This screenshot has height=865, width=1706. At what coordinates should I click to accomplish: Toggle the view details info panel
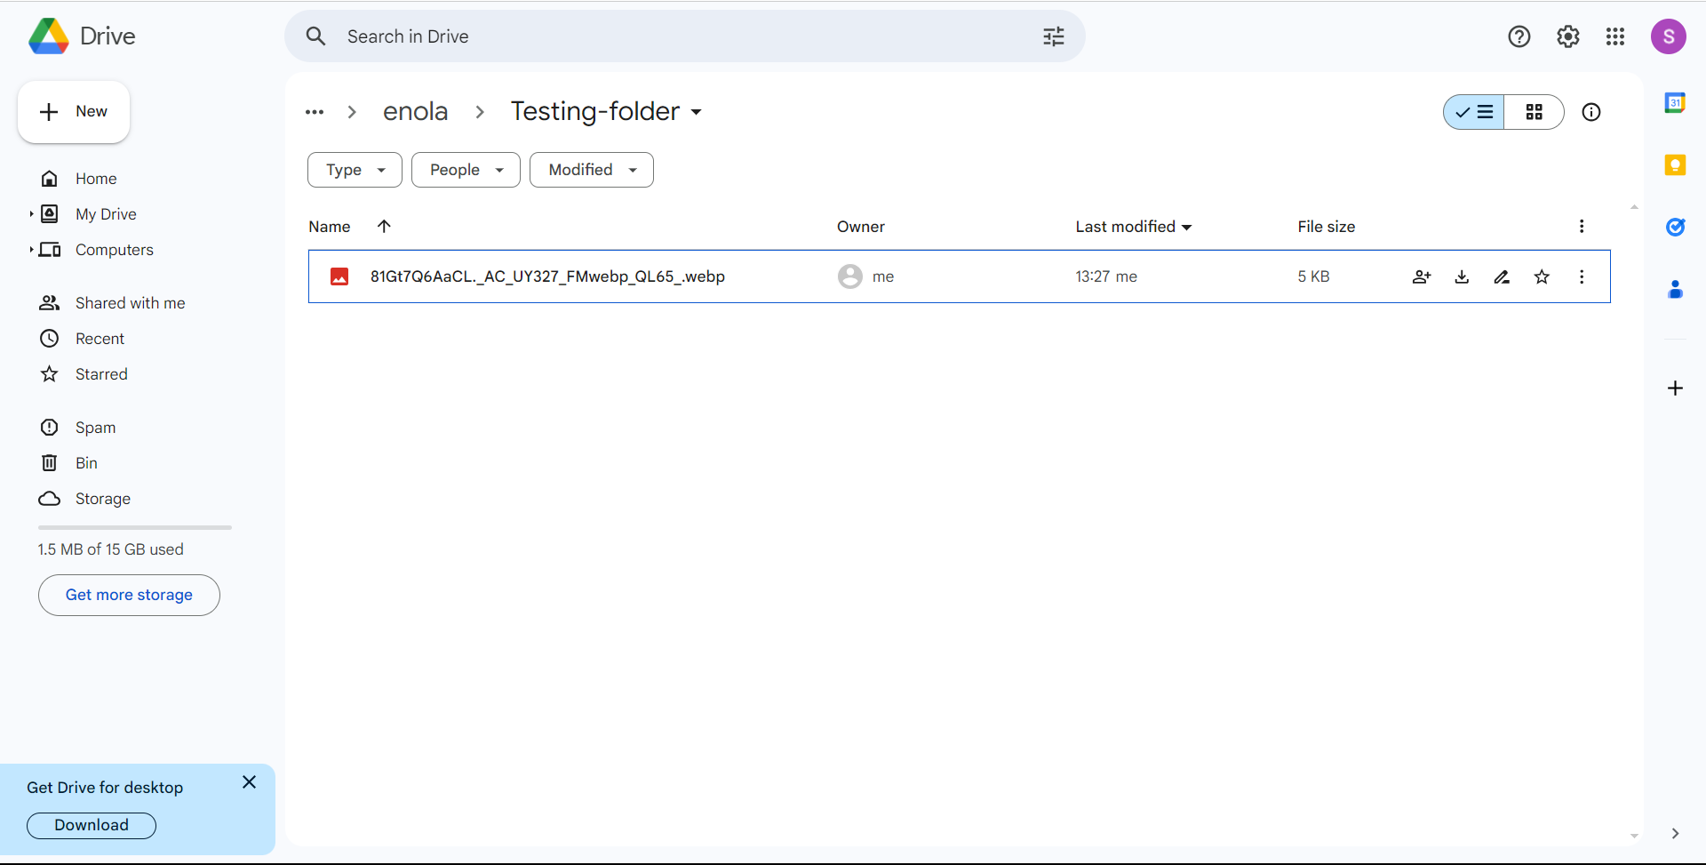tap(1590, 112)
